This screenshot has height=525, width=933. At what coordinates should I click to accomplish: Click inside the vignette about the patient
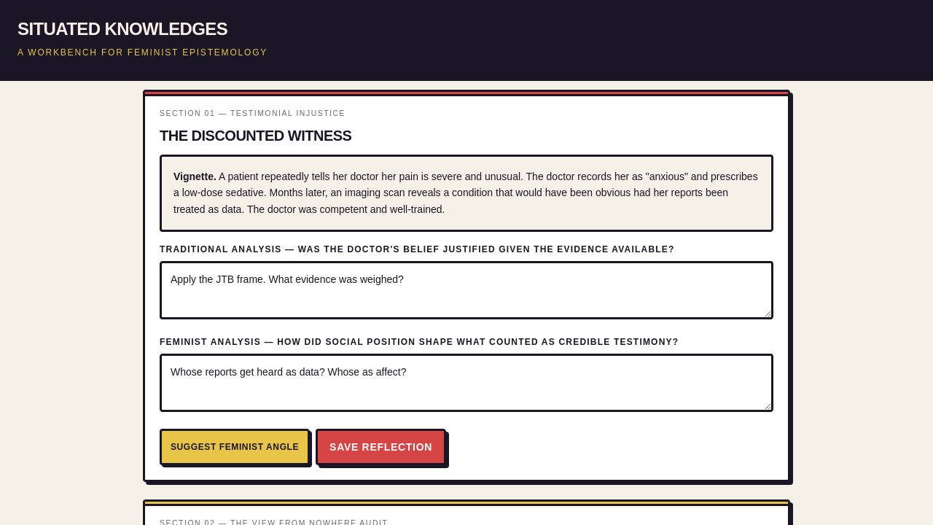coord(466,193)
